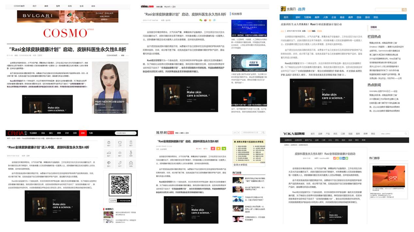The width and height of the screenshot is (414, 232).
Task: Click the T-shirt category icon in China 时尚 sidebar
Action: pos(119,143)
